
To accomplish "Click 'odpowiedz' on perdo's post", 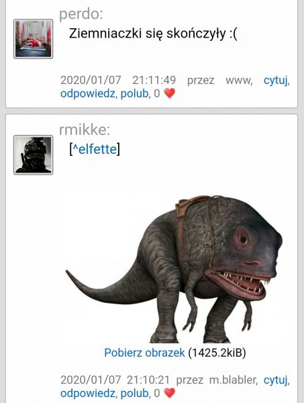I will 87,93.
